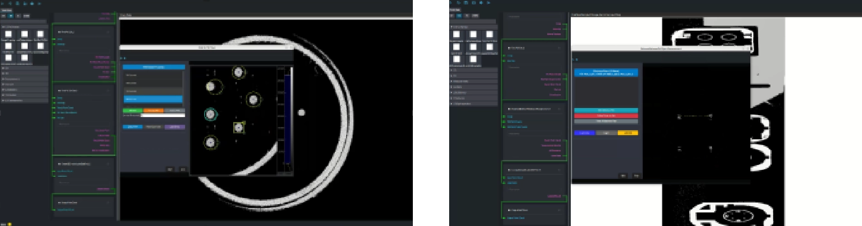Select the top-right tool icon in left window's palette
This screenshot has width=862, height=226.
tap(40, 34)
